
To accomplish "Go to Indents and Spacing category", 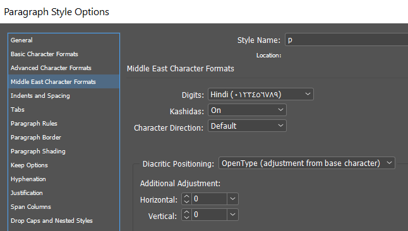I will pos(64,96).
